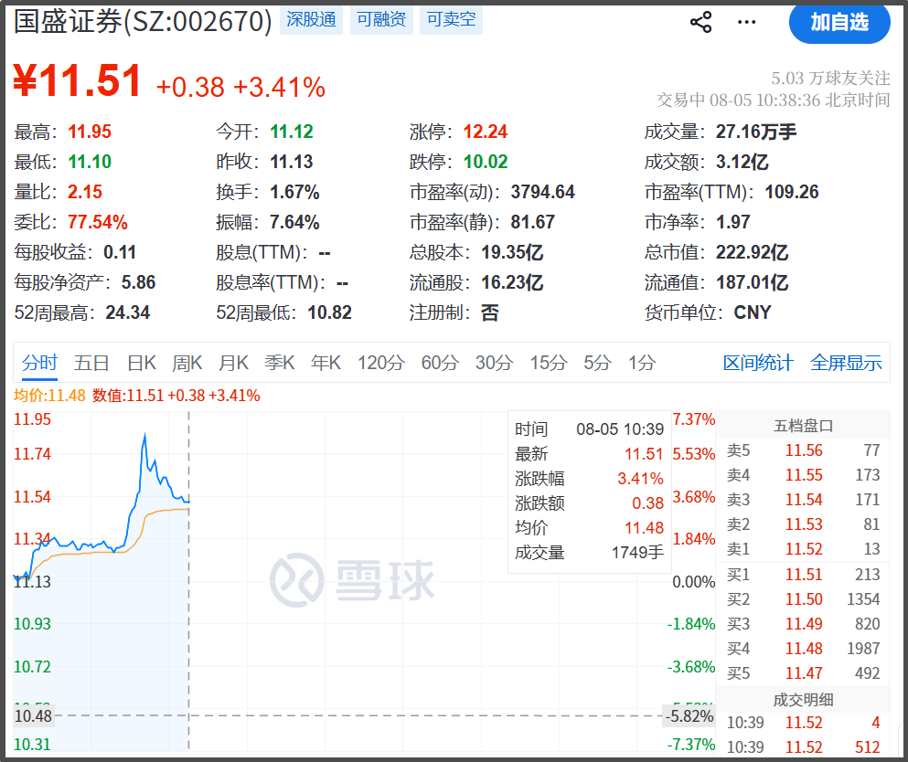
Task: Click 全屏显示 to show fullscreen
Action: pyautogui.click(x=846, y=363)
